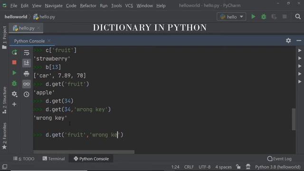Viewport: 304px width, 171px height.
Task: Open Python Console tool window settings gear
Action: click(288, 40)
